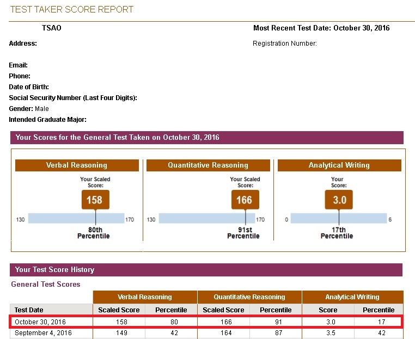Image resolution: width=415 pixels, height=339 pixels.
Task: Click the 158 verbal score badge
Action: 95,200
